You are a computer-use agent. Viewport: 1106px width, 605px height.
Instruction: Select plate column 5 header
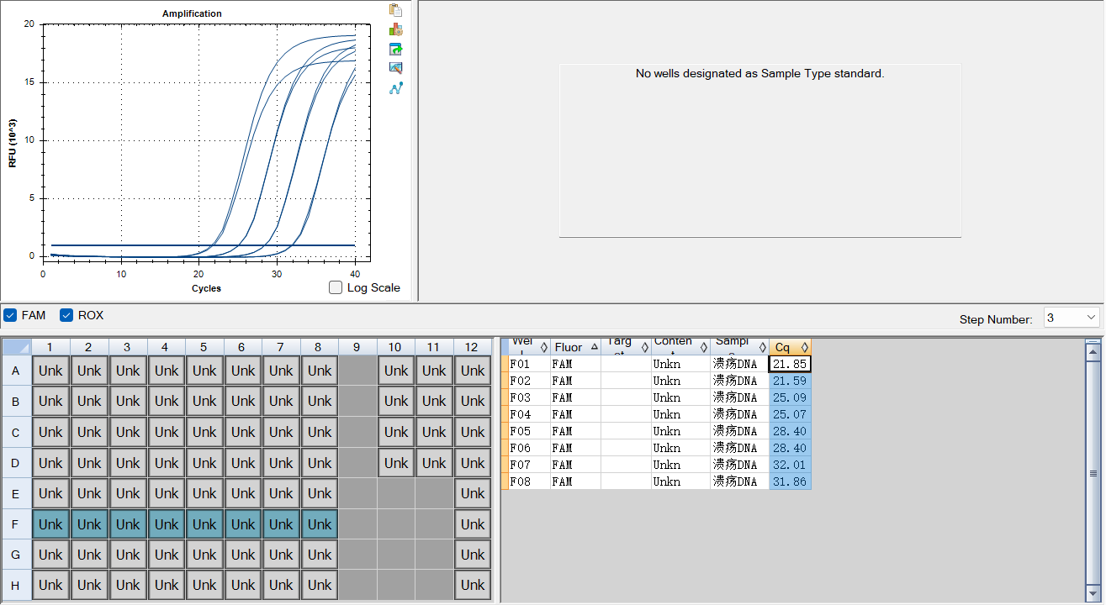204,347
